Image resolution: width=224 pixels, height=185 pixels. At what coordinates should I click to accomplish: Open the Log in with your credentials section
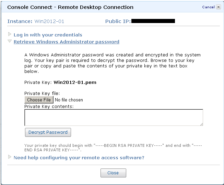point(48,35)
